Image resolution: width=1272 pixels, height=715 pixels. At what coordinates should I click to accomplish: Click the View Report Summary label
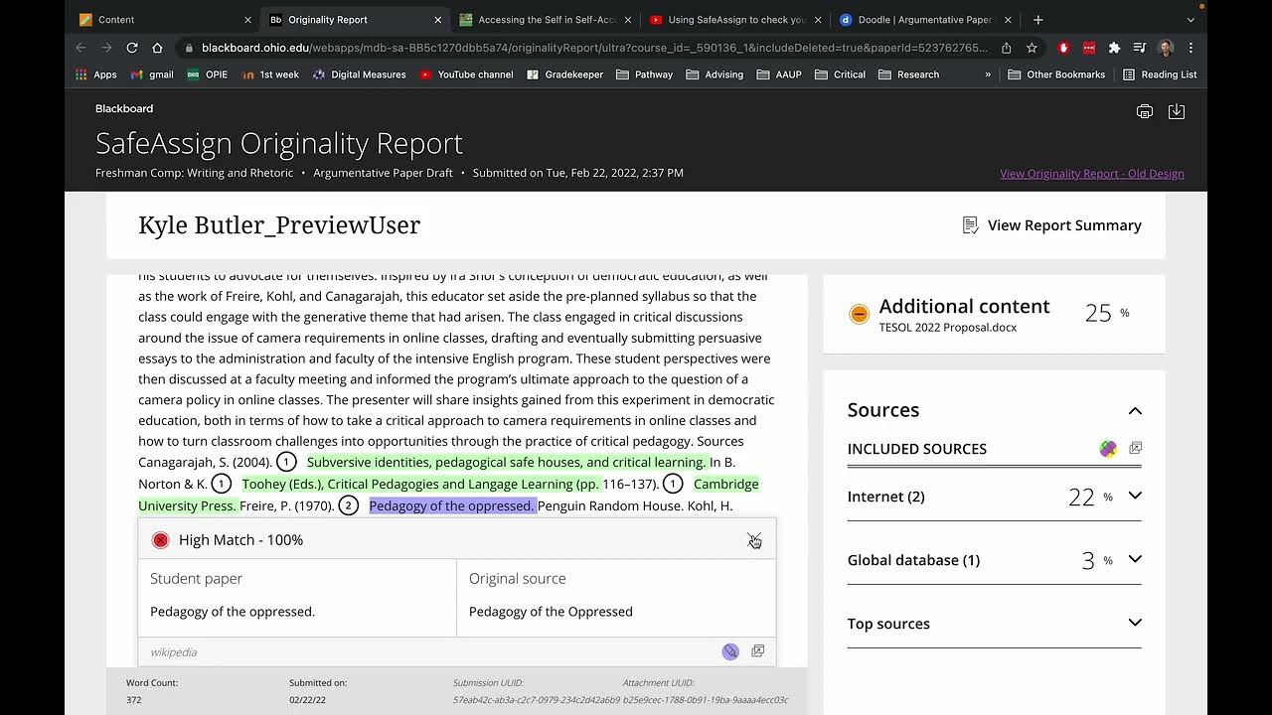[x=1064, y=225]
